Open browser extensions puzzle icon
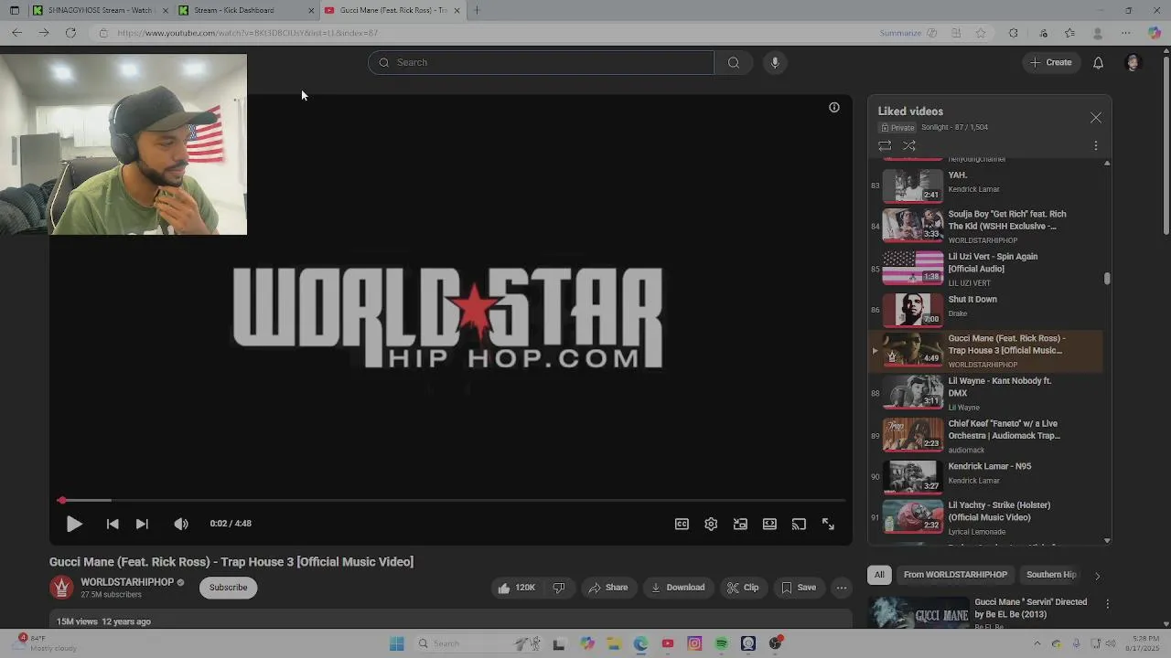Viewport: 1171px width, 658px height. click(1013, 33)
